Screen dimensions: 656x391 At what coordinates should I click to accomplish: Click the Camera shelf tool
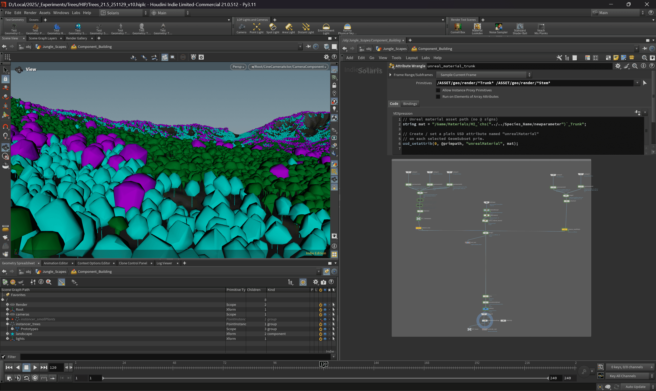[241, 28]
